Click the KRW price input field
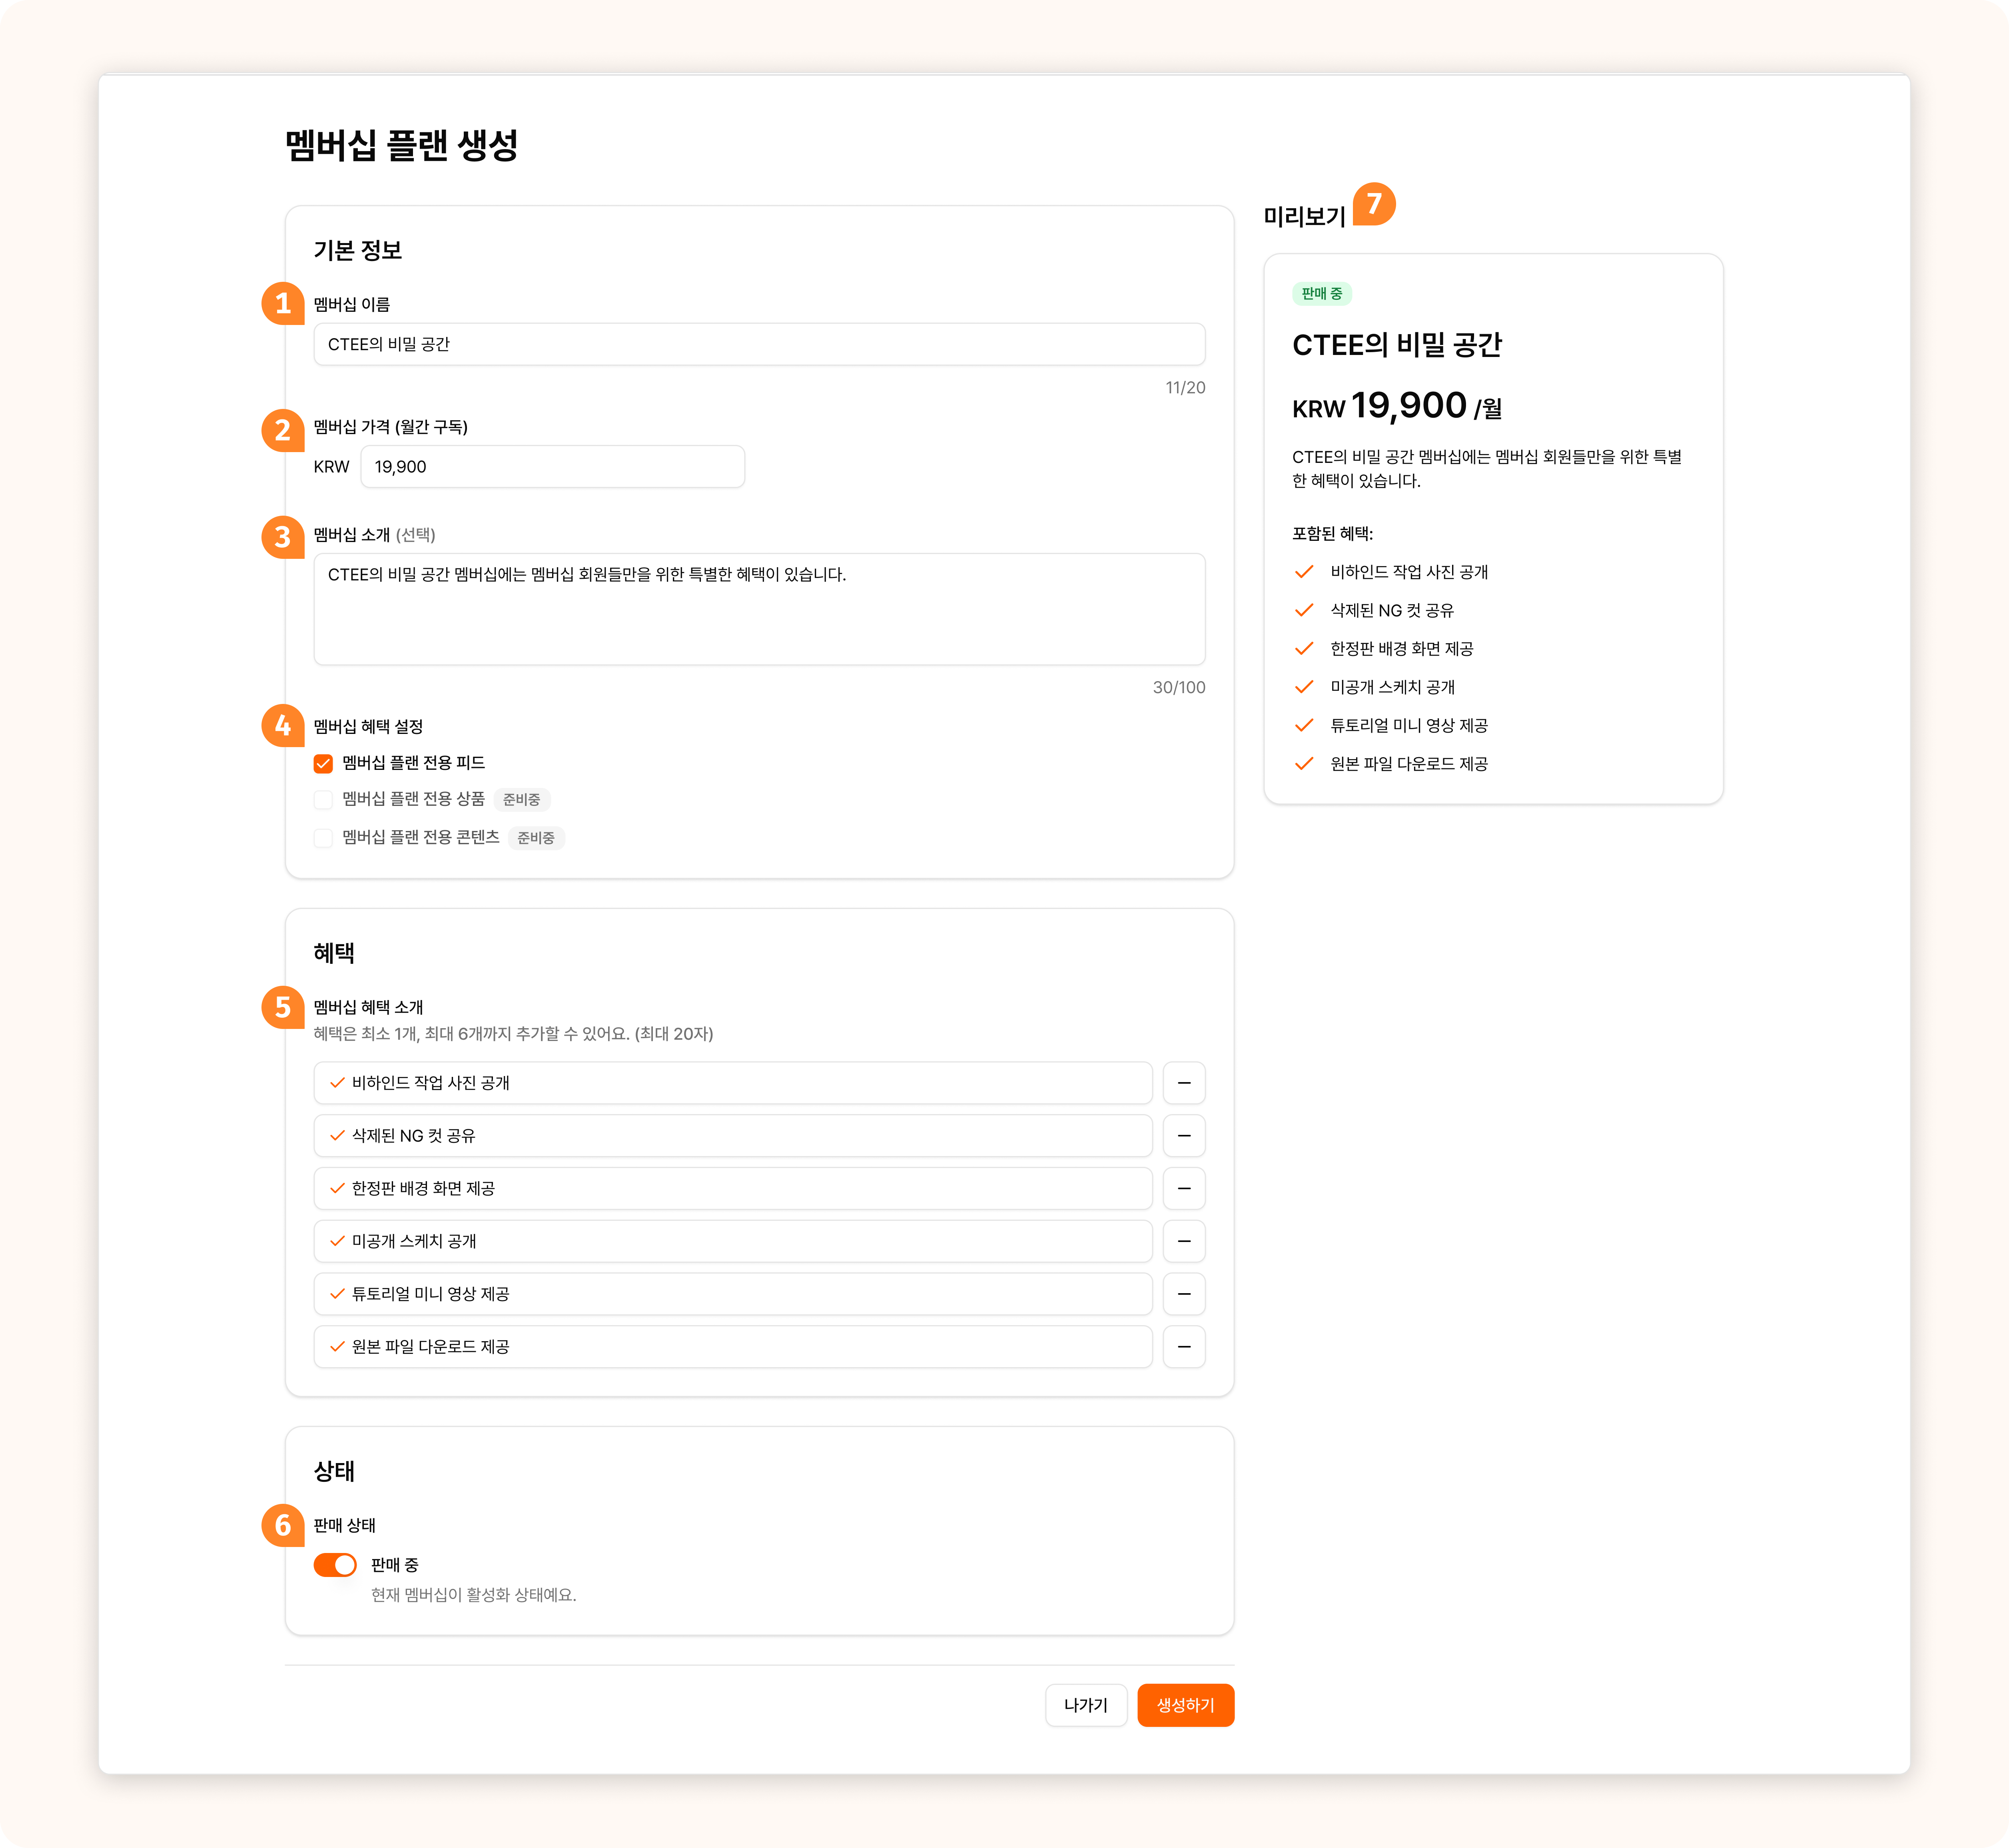Viewport: 2009px width, 1848px height. 552,467
